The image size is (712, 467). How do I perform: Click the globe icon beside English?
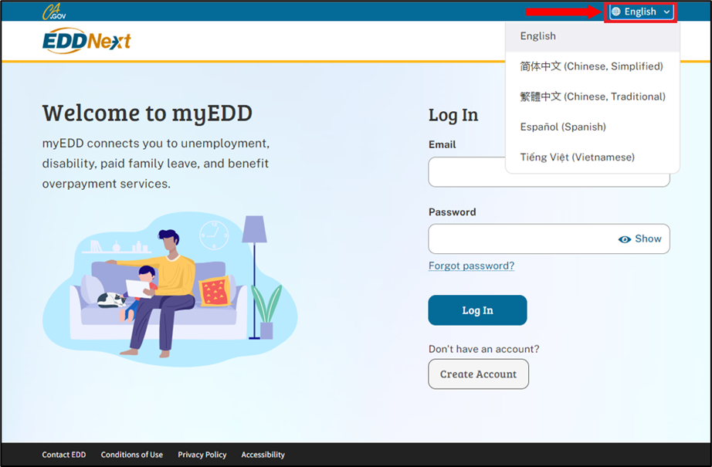615,12
